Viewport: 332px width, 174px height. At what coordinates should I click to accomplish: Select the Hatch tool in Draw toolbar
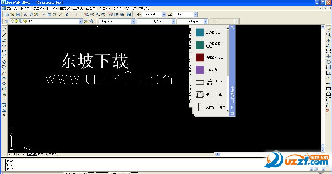(4, 105)
